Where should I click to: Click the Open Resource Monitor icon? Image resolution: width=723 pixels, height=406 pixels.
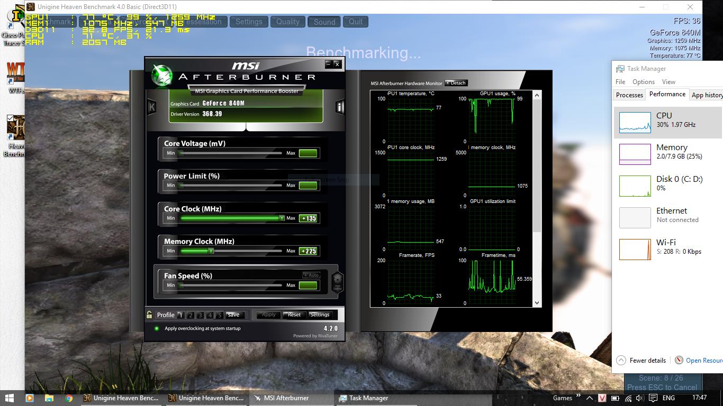(679, 360)
